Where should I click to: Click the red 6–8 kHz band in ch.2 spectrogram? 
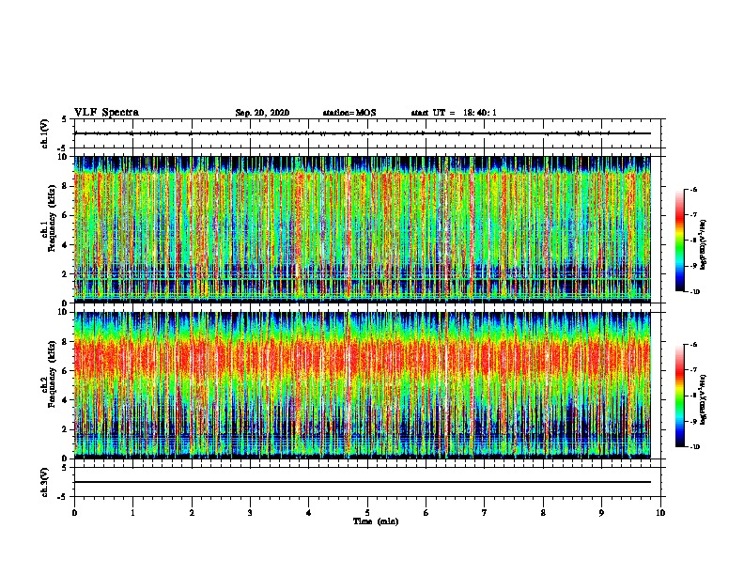point(362,358)
